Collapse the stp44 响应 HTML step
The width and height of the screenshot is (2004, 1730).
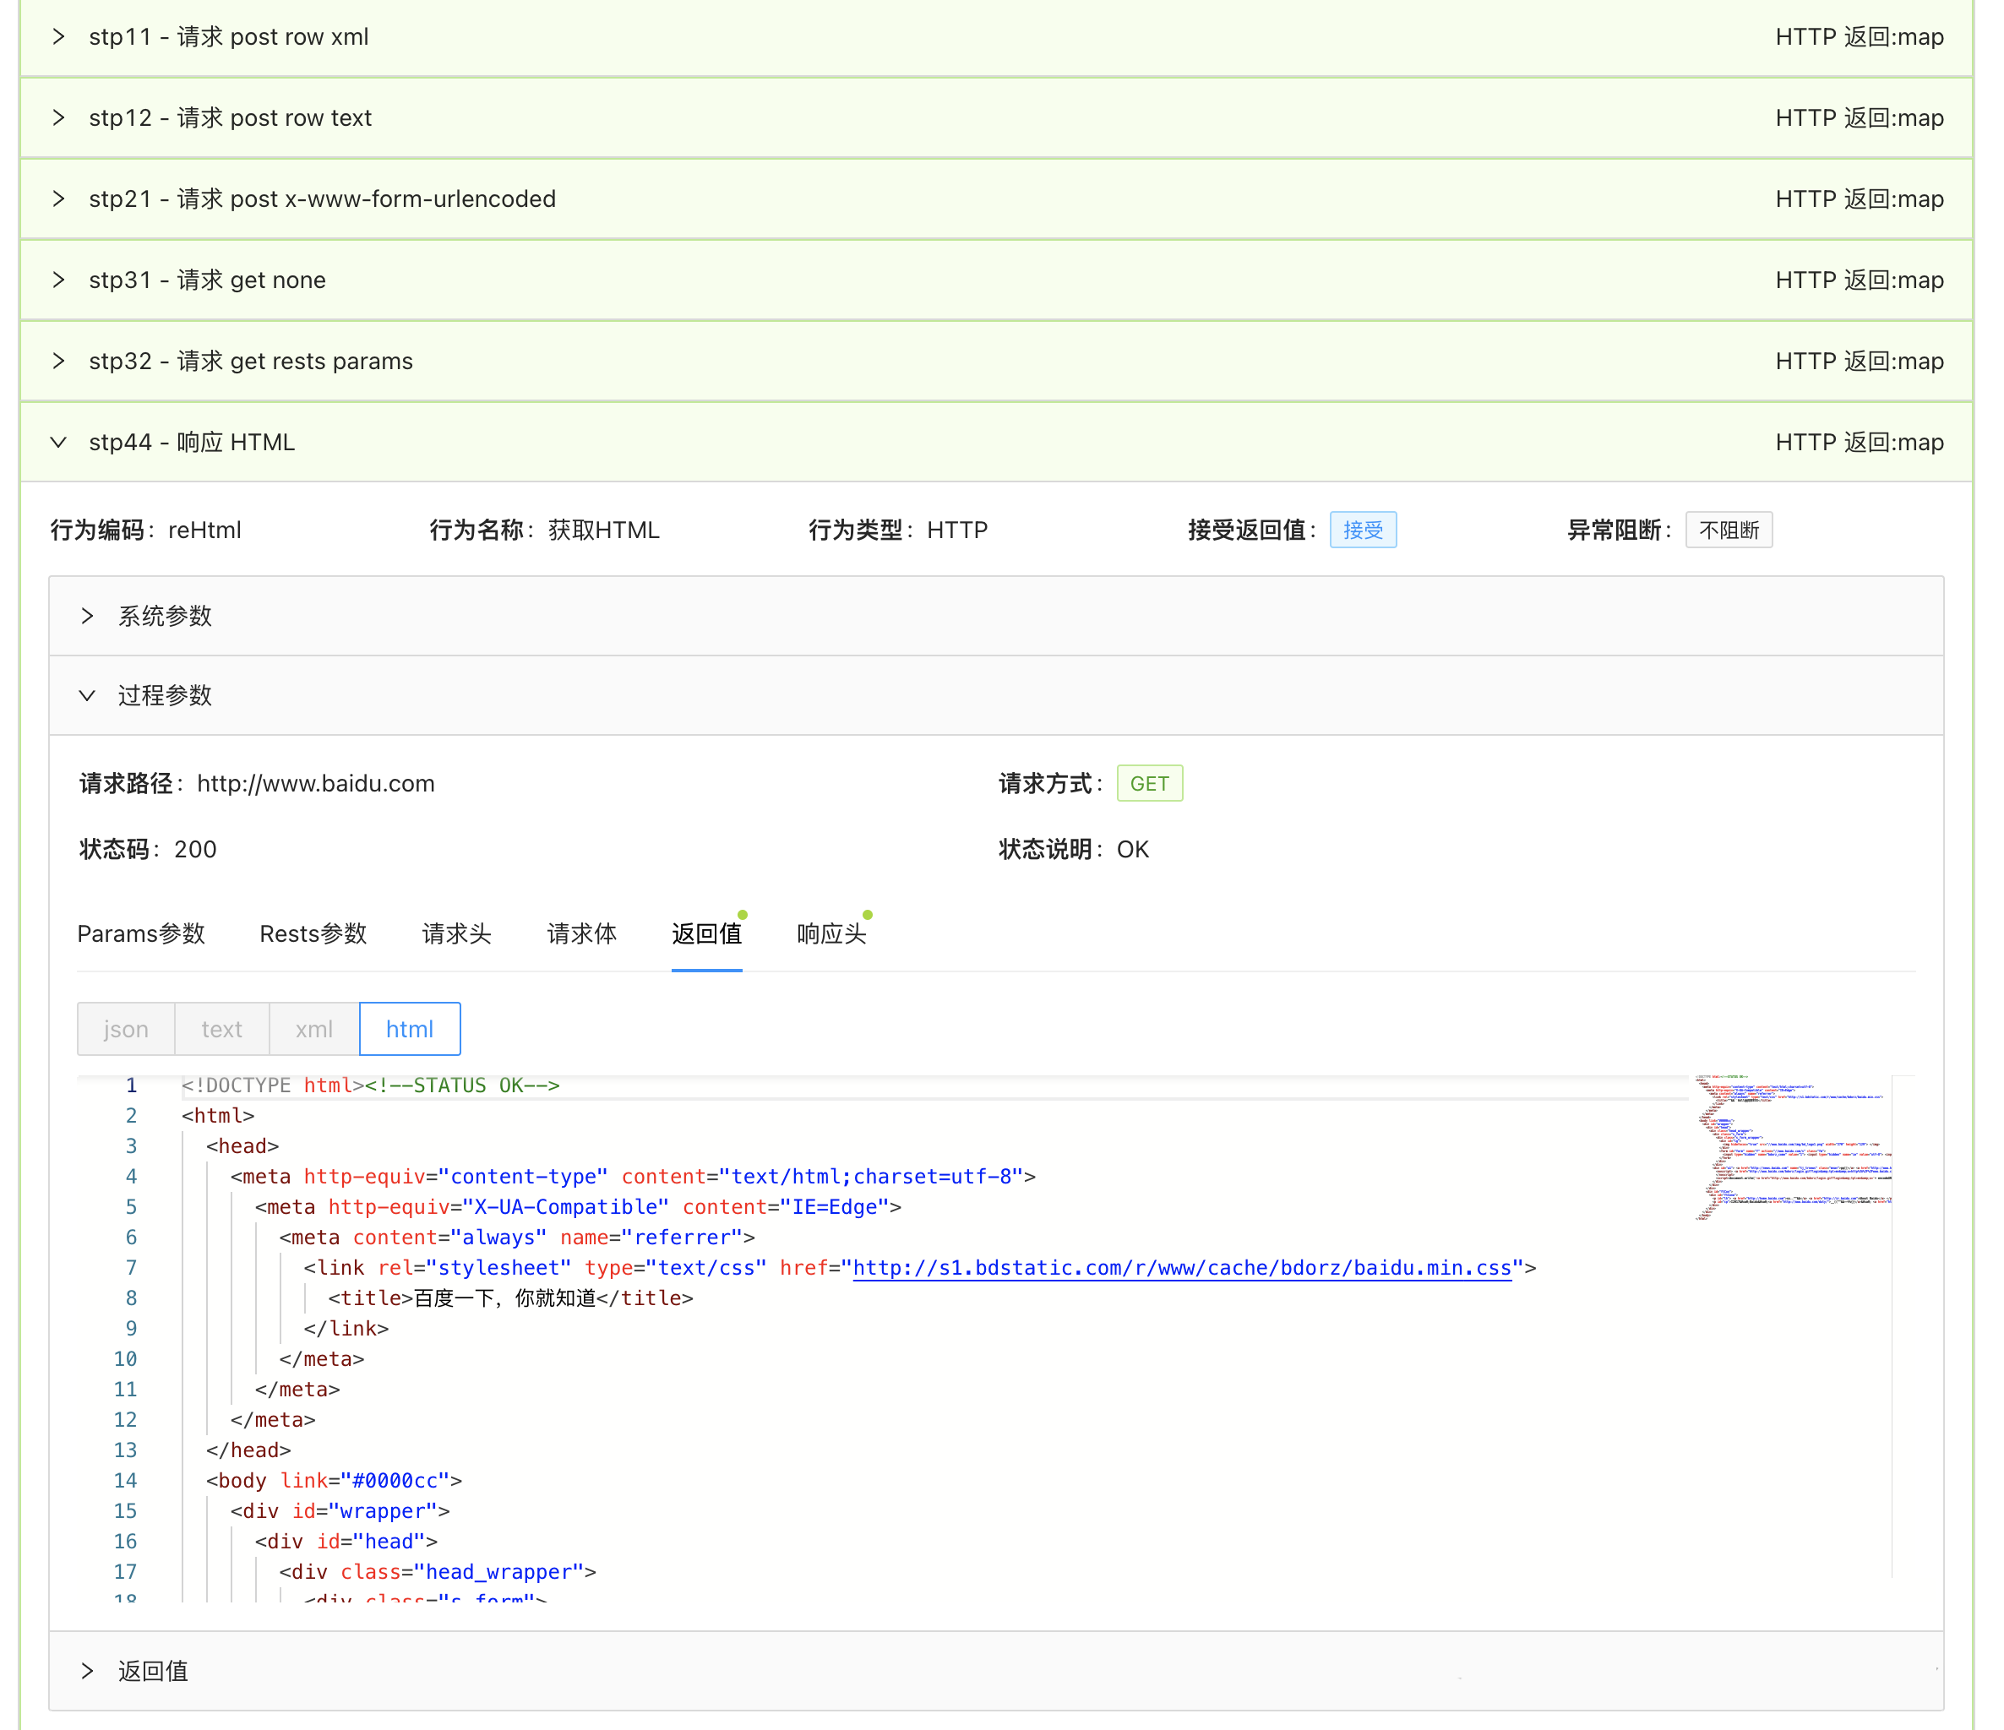[59, 443]
